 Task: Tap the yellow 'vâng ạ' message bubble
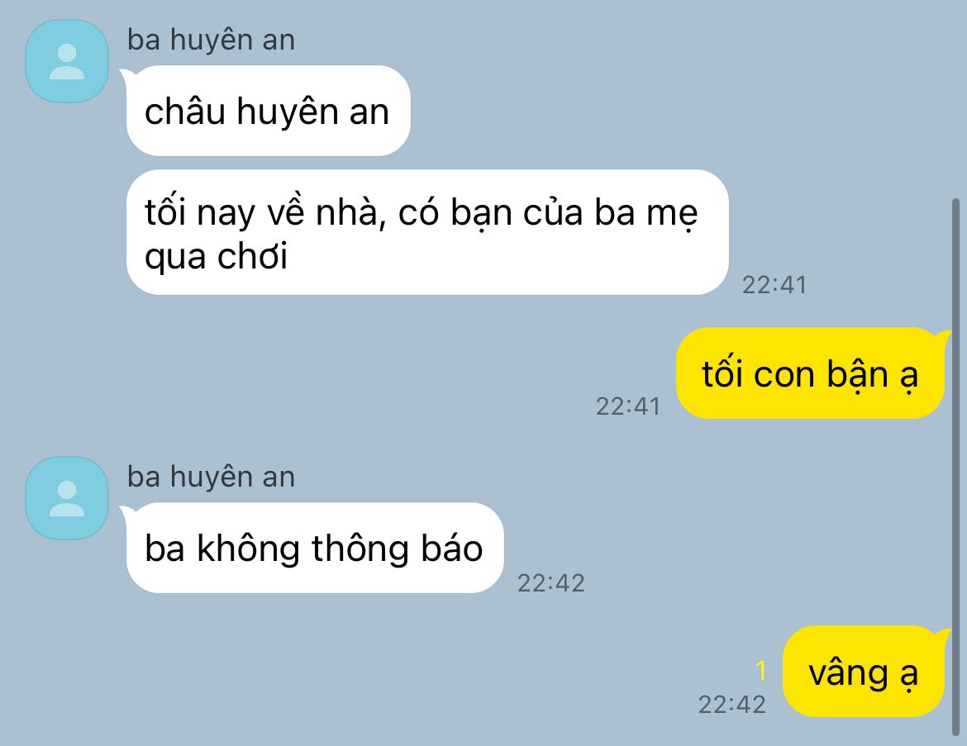click(864, 672)
